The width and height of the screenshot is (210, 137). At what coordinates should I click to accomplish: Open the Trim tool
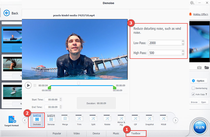point(79,120)
